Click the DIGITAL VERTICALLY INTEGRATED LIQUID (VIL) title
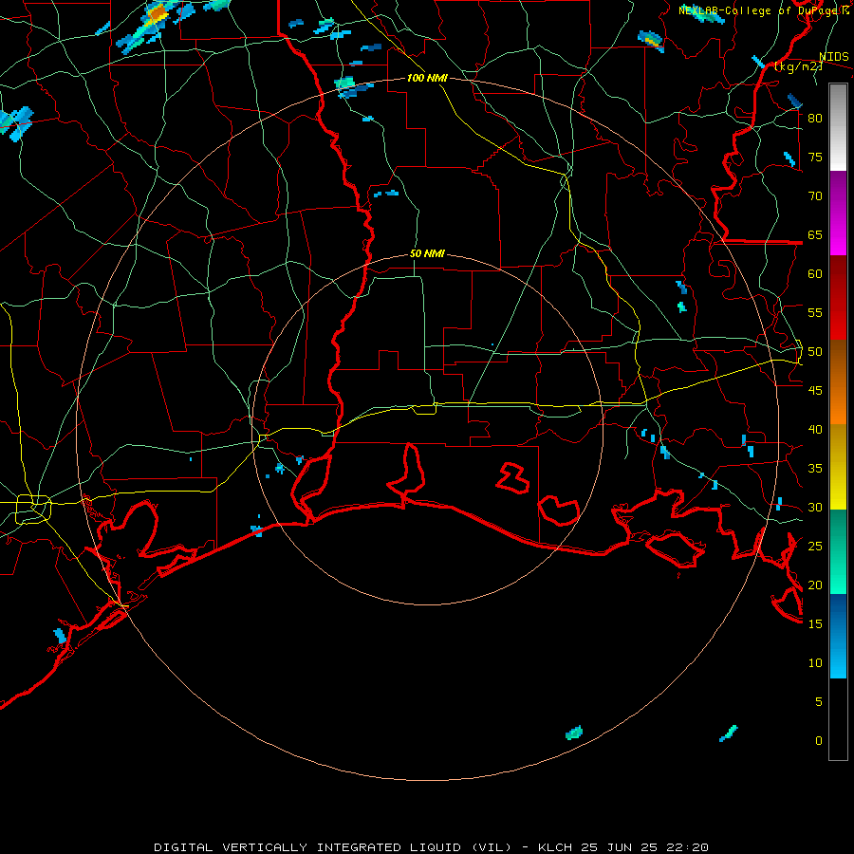The height and width of the screenshot is (854, 854). 332,847
